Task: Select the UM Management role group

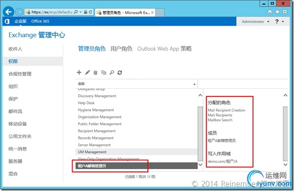Action: [136, 152]
